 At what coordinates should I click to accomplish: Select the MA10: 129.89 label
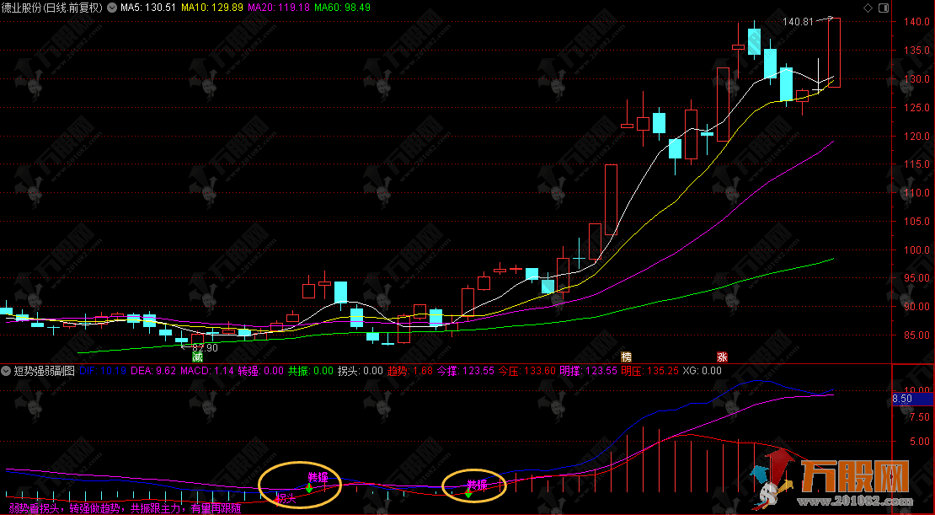point(212,8)
